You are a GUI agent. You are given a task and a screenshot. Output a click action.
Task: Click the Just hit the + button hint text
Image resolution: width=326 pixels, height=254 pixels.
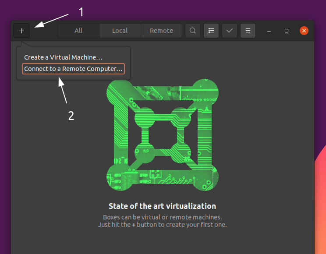click(162, 225)
